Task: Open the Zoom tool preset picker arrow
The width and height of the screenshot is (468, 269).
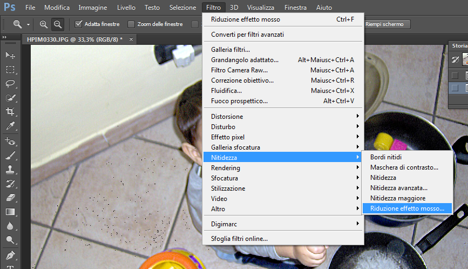Action: click(28, 24)
